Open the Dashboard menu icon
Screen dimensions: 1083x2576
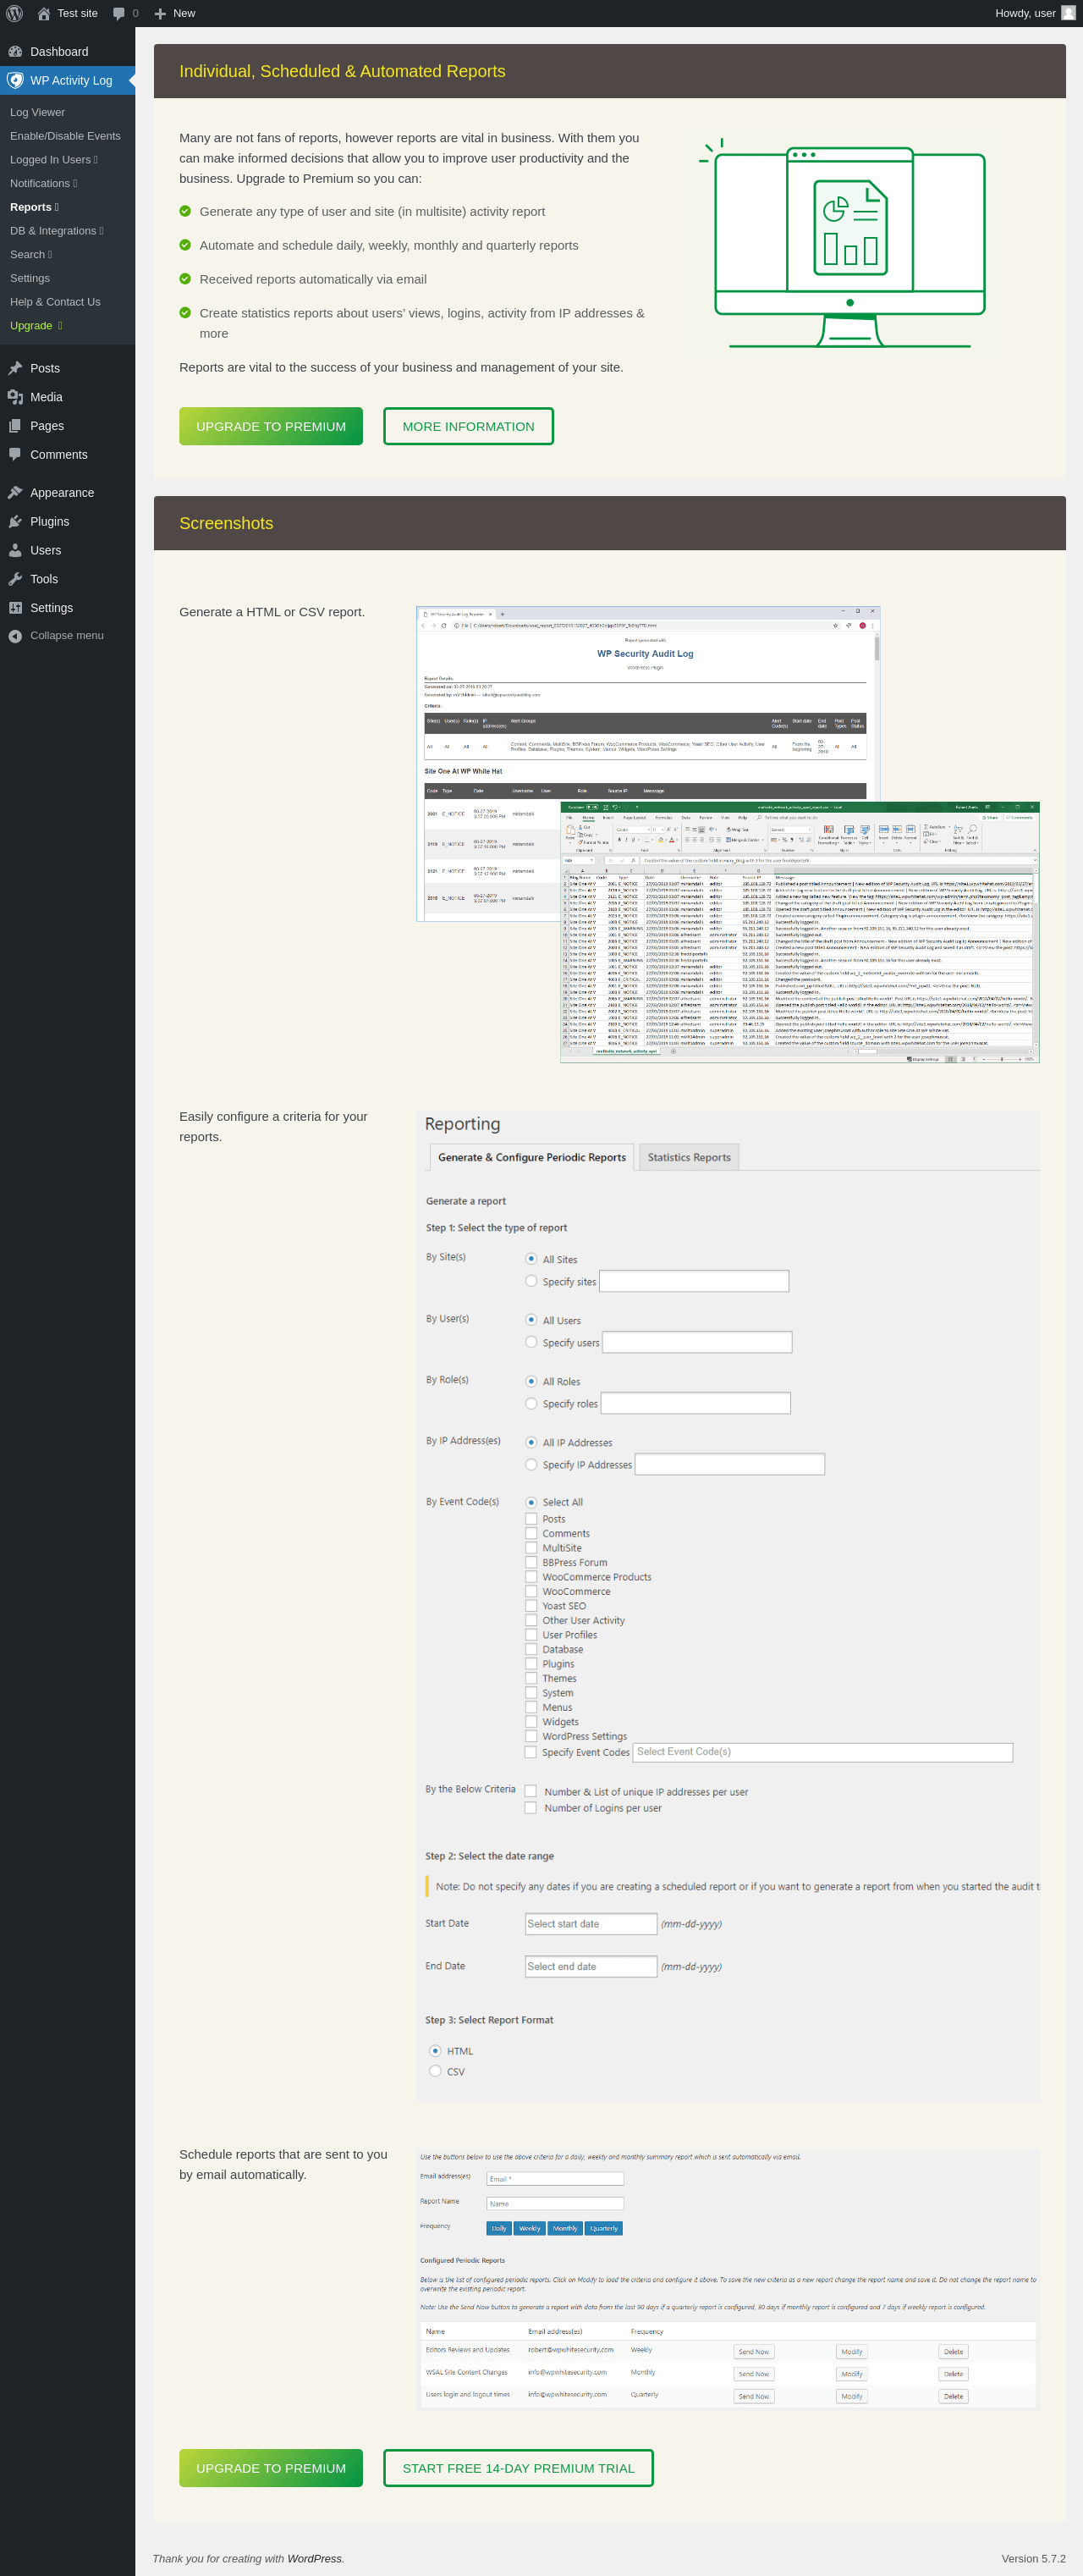(15, 52)
